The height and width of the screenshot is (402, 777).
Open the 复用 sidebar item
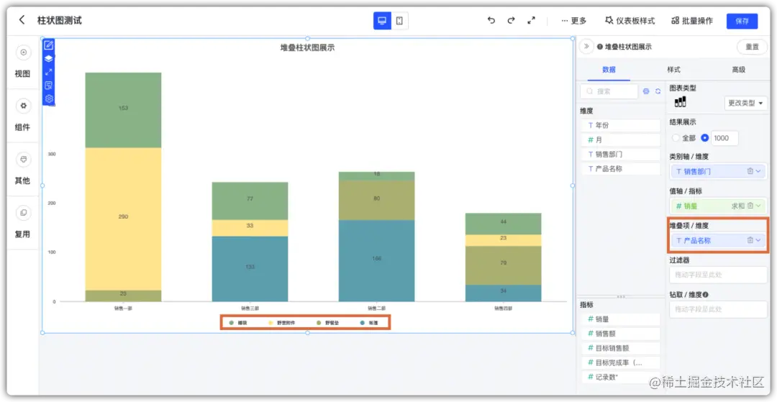(x=22, y=223)
